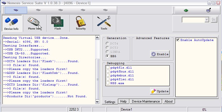
Task: Select the fourth device slot icon
Action: pos(83,10)
